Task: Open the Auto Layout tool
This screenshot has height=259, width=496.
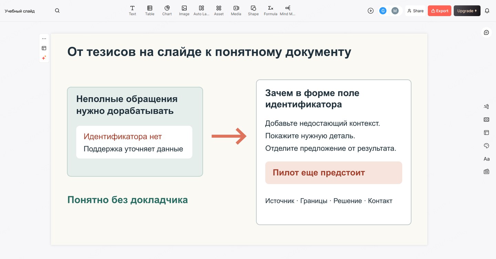Action: tap(201, 11)
